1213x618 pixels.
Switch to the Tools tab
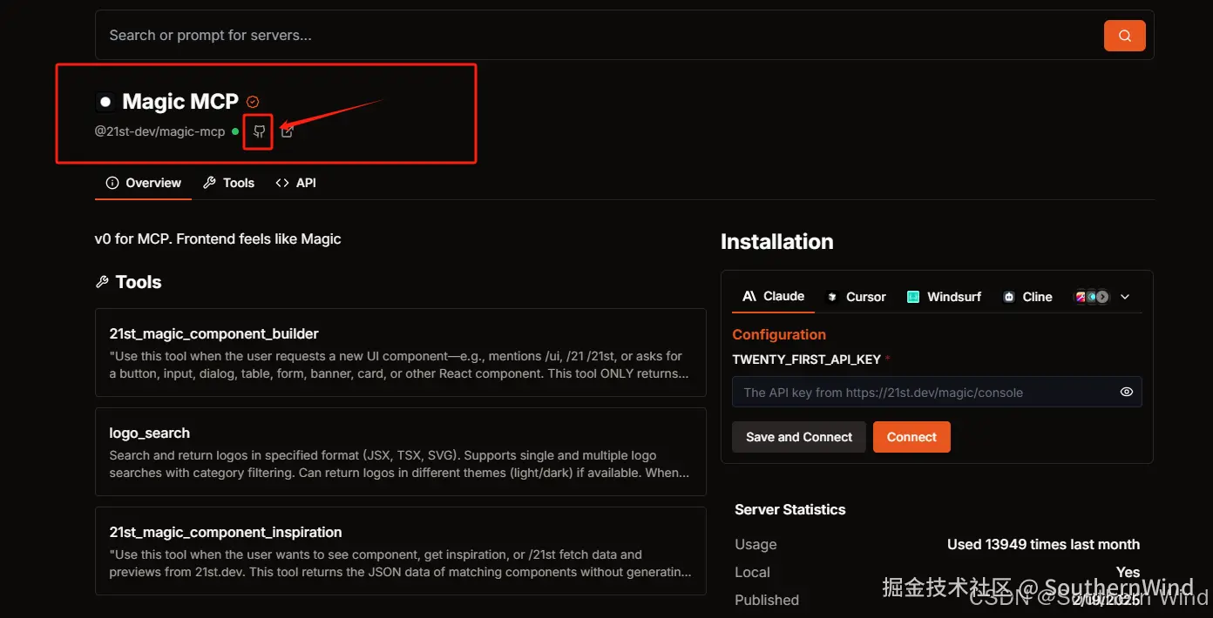(x=228, y=183)
